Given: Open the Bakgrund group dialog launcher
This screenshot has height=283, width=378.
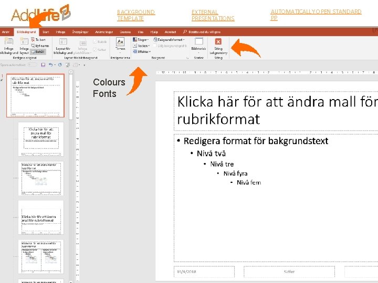Looking at the screenshot, I should pyautogui.click(x=187, y=58).
